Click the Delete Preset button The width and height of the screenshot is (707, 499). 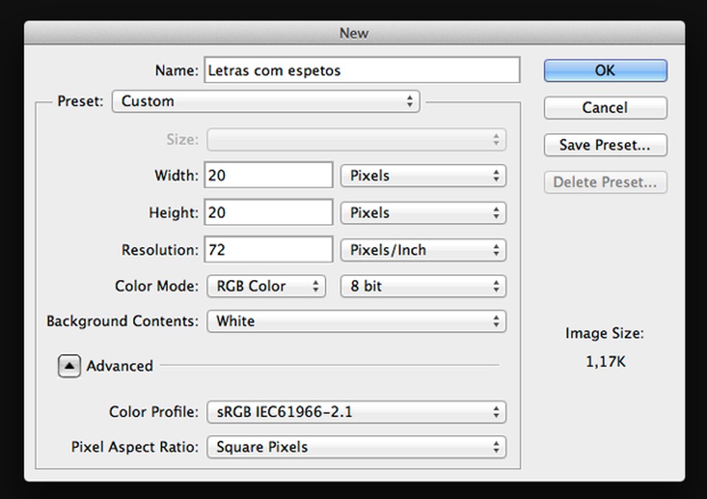tap(605, 182)
